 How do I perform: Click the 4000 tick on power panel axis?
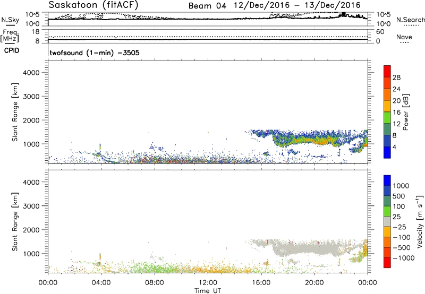[x=31, y=73]
